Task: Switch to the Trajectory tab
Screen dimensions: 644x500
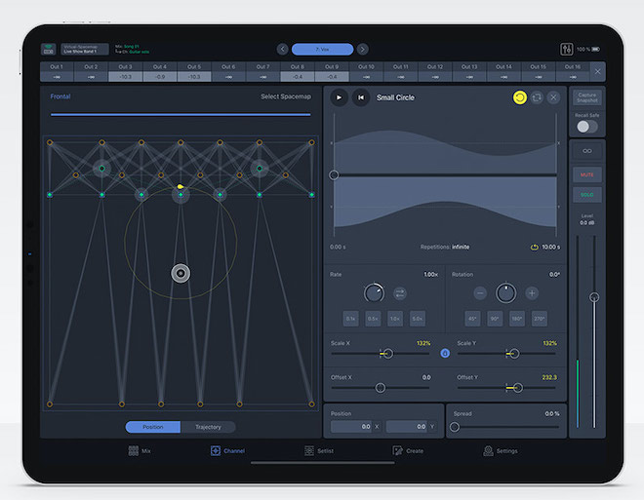Action: coord(208,427)
